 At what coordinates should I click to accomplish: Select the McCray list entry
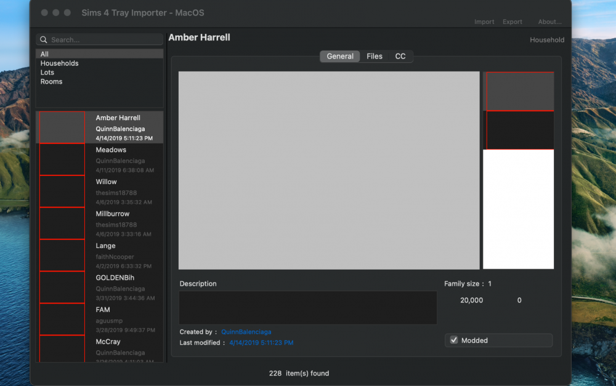[100, 349]
